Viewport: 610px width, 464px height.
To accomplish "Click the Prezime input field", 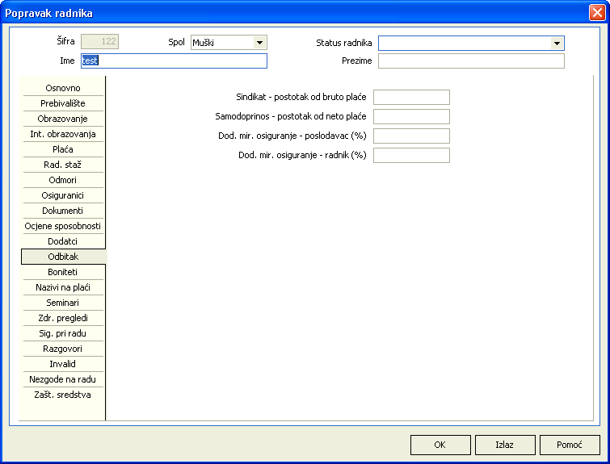I will [x=471, y=61].
